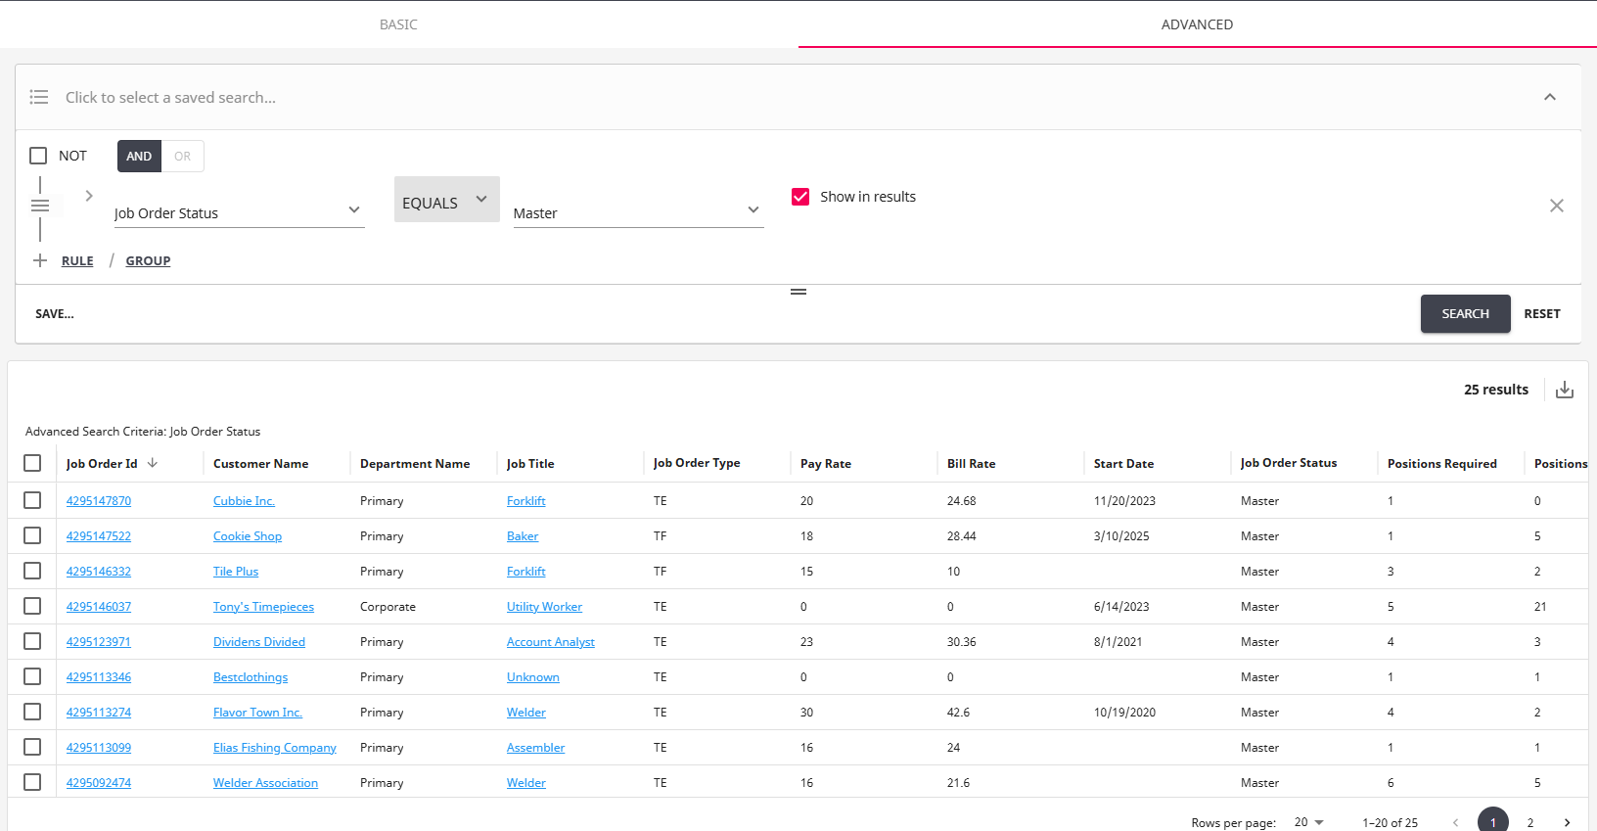
Task: Click the SAVE... button
Action: (55, 314)
